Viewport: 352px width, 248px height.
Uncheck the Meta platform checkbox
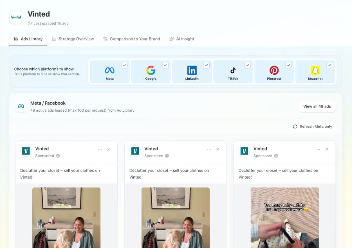[124, 65]
